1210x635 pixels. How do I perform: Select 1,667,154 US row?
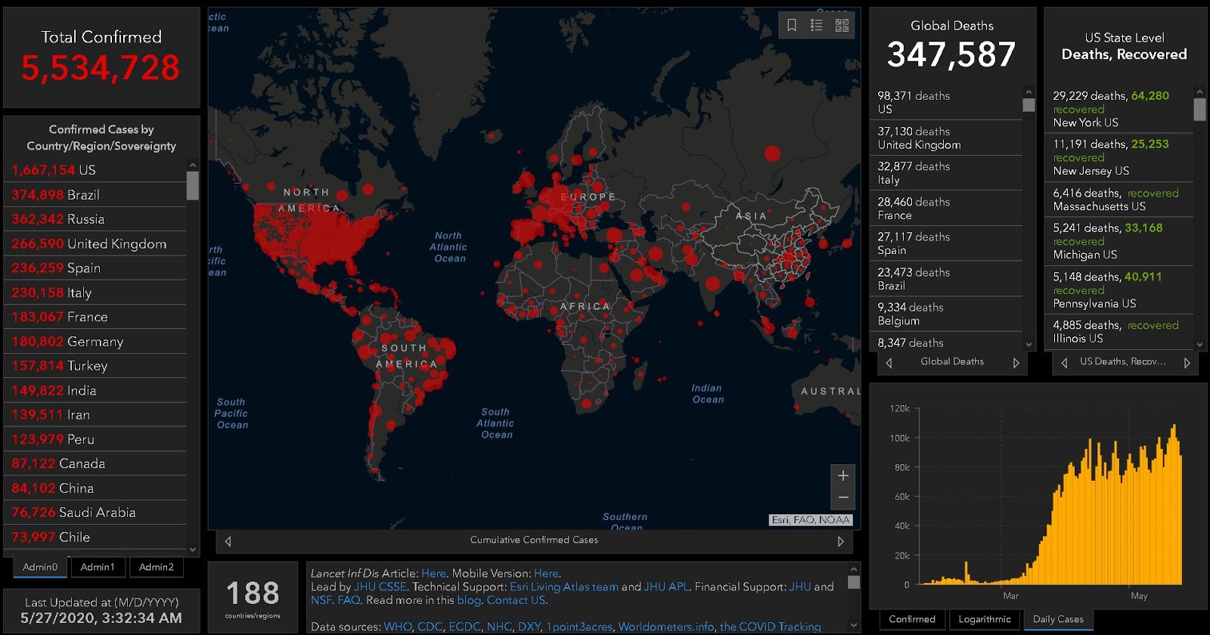coord(95,170)
